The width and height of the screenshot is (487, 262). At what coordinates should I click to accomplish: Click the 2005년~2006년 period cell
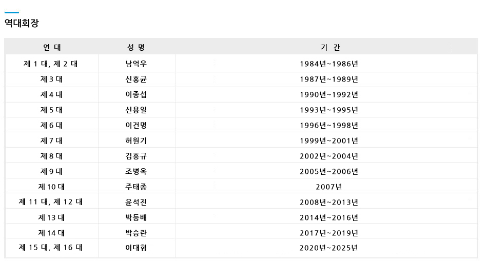coord(329,172)
